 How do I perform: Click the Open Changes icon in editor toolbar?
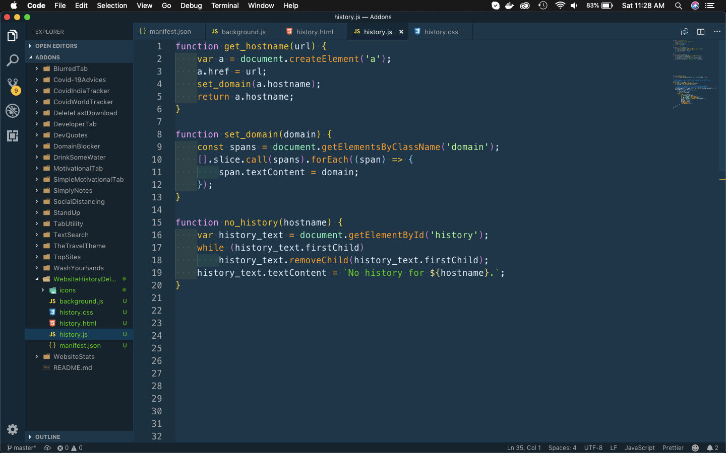click(685, 32)
